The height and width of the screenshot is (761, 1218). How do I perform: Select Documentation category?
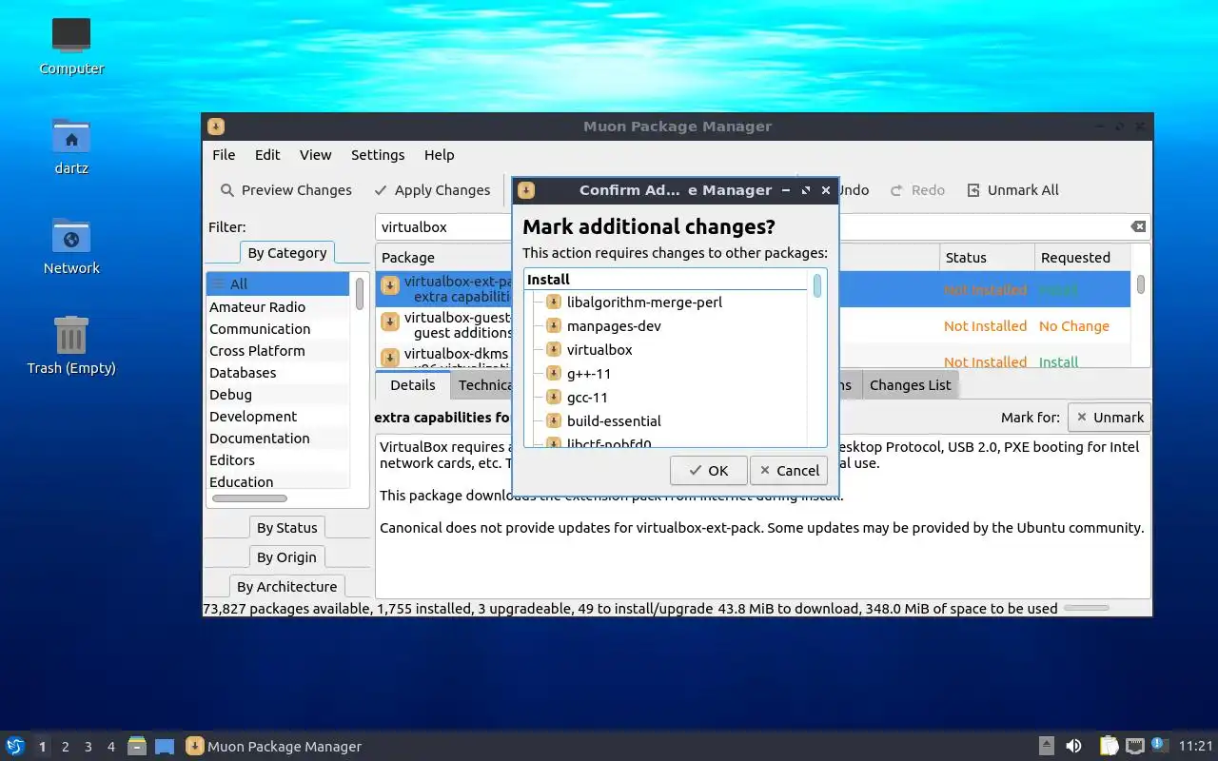tap(279, 439)
